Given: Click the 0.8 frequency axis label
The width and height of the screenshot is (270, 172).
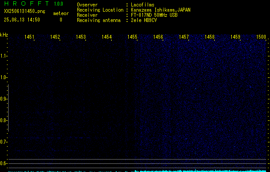Looking at the screenshot, I should pyautogui.click(x=3, y=120).
